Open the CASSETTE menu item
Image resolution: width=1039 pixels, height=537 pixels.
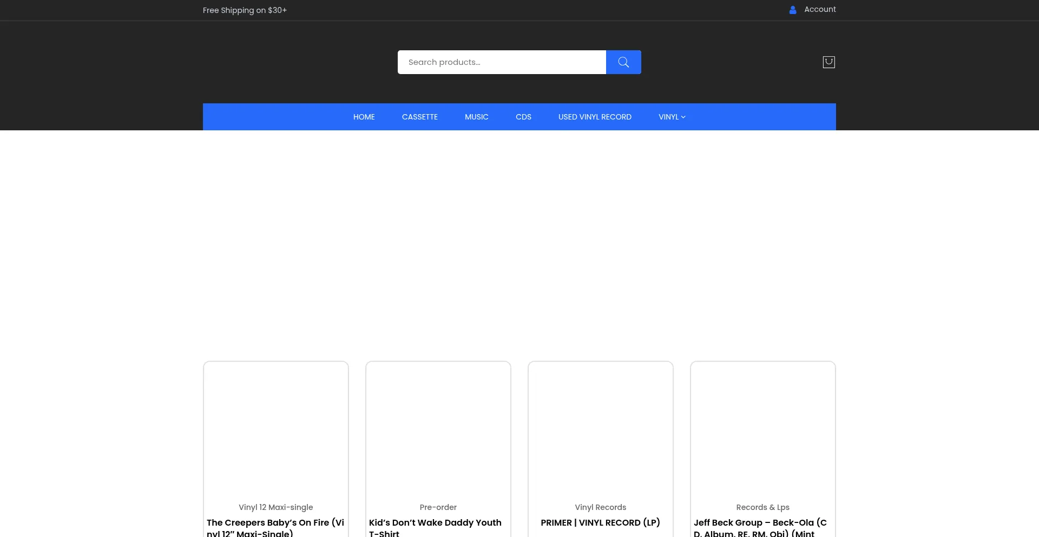tap(420, 117)
